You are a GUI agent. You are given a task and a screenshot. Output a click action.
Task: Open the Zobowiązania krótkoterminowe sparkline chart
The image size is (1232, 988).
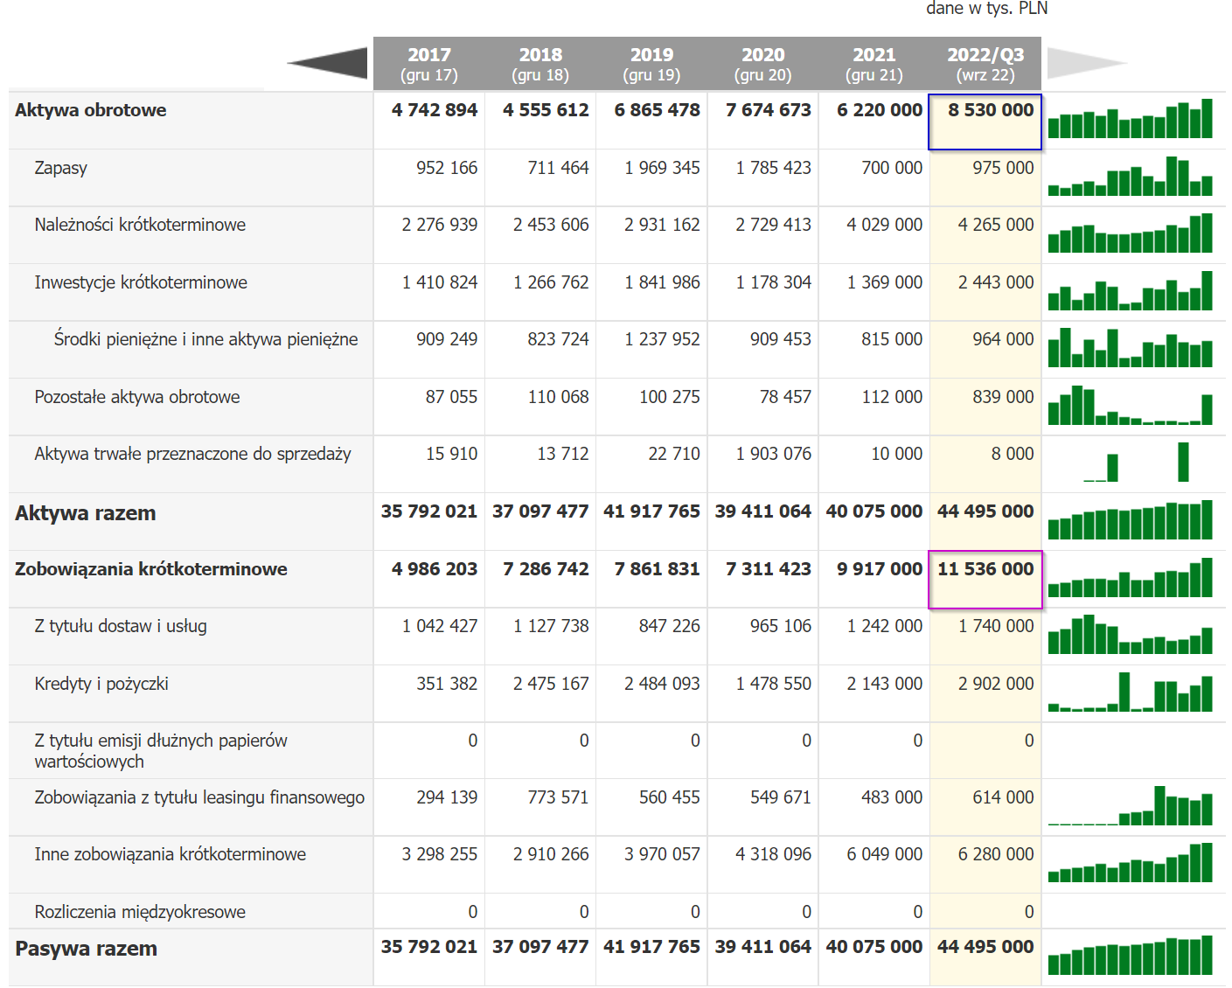(1131, 577)
